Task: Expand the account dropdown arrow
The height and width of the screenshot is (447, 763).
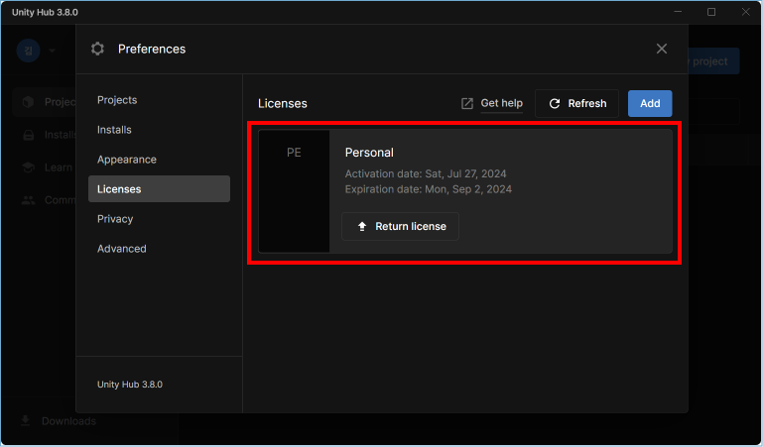Action: coord(52,51)
